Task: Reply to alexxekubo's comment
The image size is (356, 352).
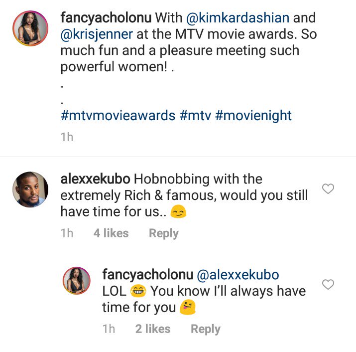Action: coord(164,233)
